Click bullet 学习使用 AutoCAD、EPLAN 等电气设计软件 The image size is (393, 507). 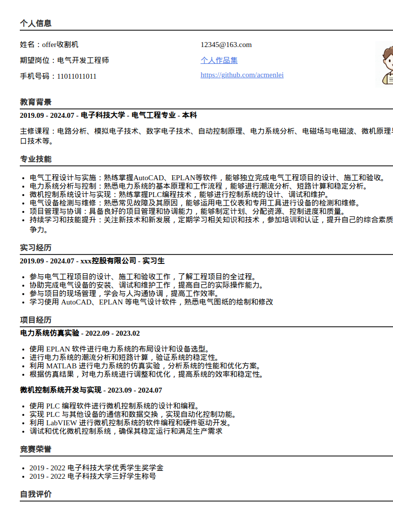pos(151,302)
